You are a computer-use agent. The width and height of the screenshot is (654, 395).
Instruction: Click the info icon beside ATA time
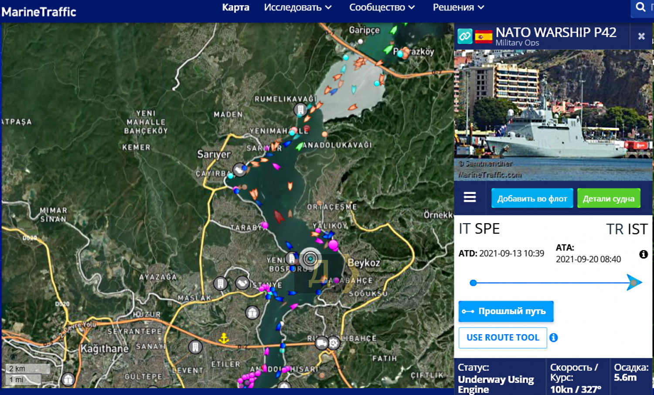pos(643,254)
